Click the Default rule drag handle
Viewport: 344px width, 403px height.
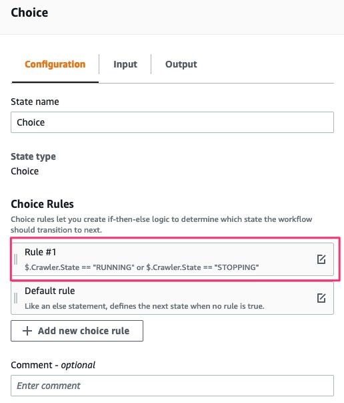[x=15, y=298]
